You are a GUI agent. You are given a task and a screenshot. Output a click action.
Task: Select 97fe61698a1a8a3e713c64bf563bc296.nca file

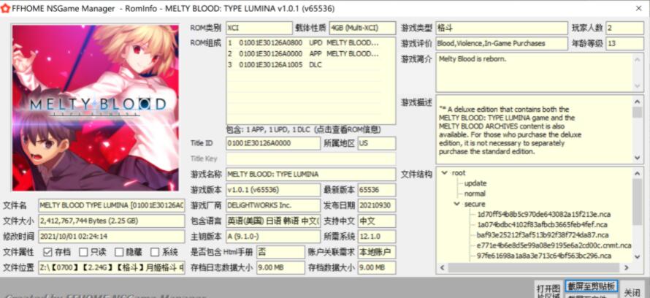[x=544, y=256]
